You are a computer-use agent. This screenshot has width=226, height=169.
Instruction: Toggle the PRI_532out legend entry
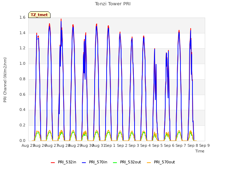(x=127, y=162)
